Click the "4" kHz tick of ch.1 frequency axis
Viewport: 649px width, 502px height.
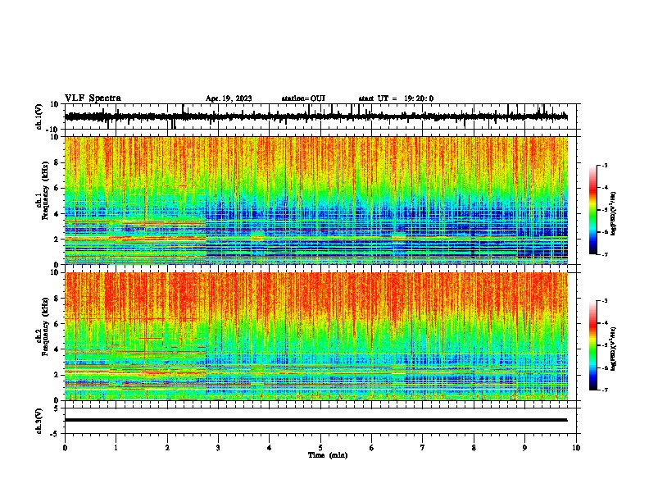point(57,214)
